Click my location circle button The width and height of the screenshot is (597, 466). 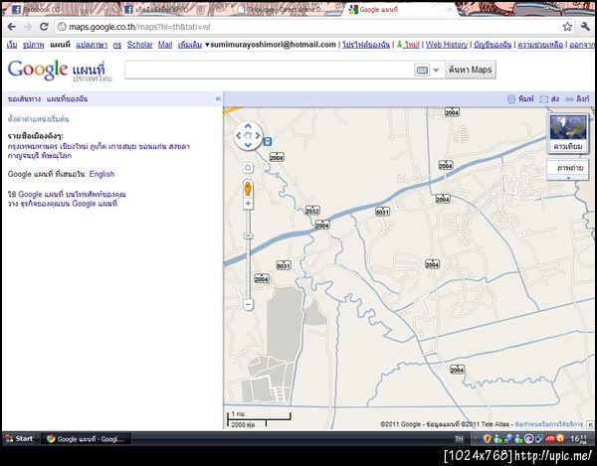pyautogui.click(x=248, y=168)
